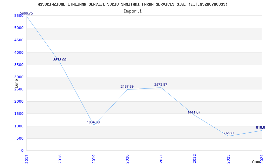Click the 3578.09 data point label

[x=60, y=60]
